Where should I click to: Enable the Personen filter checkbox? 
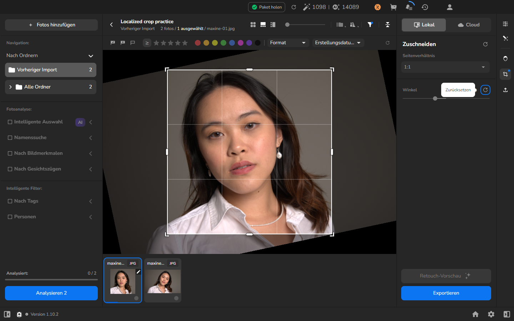coord(10,217)
